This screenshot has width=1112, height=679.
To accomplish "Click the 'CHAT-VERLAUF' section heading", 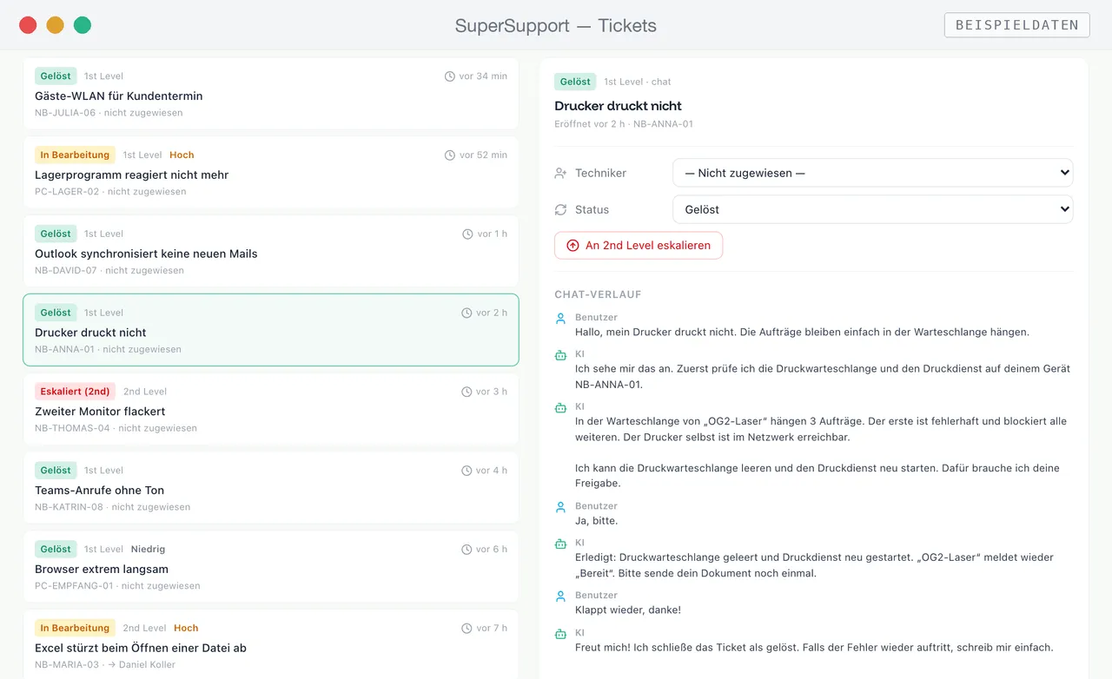I will [598, 295].
